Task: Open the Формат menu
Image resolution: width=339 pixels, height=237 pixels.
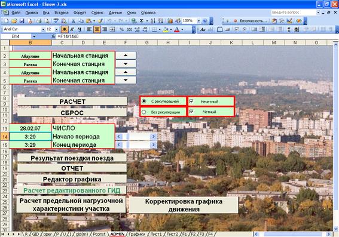Action: coord(80,13)
